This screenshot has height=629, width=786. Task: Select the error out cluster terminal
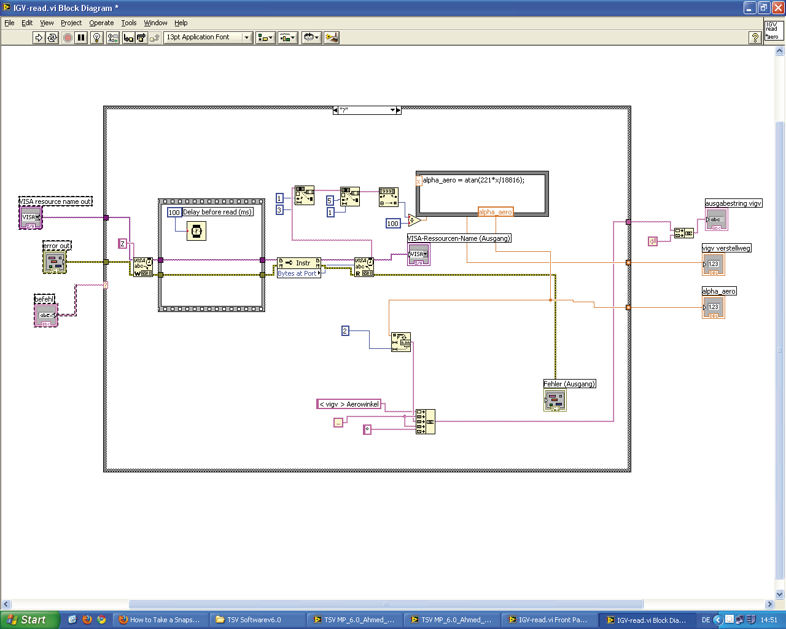pos(55,262)
